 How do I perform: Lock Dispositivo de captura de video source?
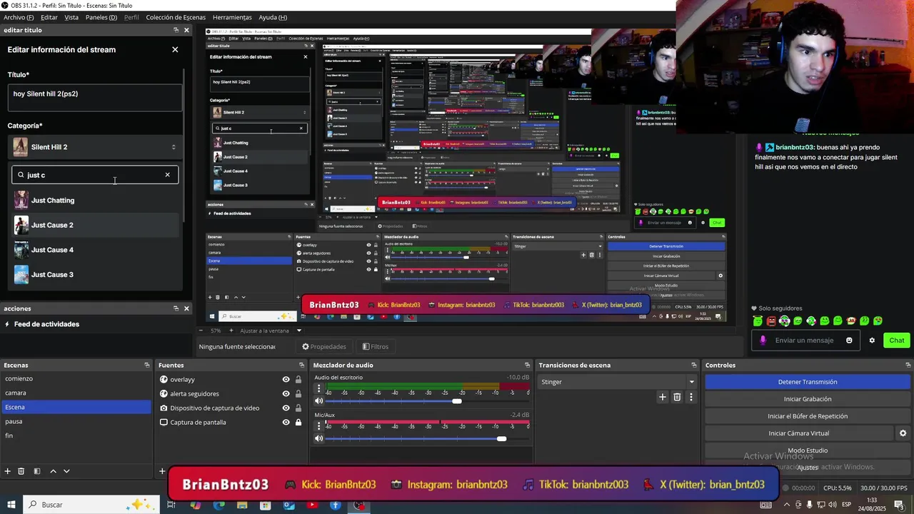tap(298, 408)
